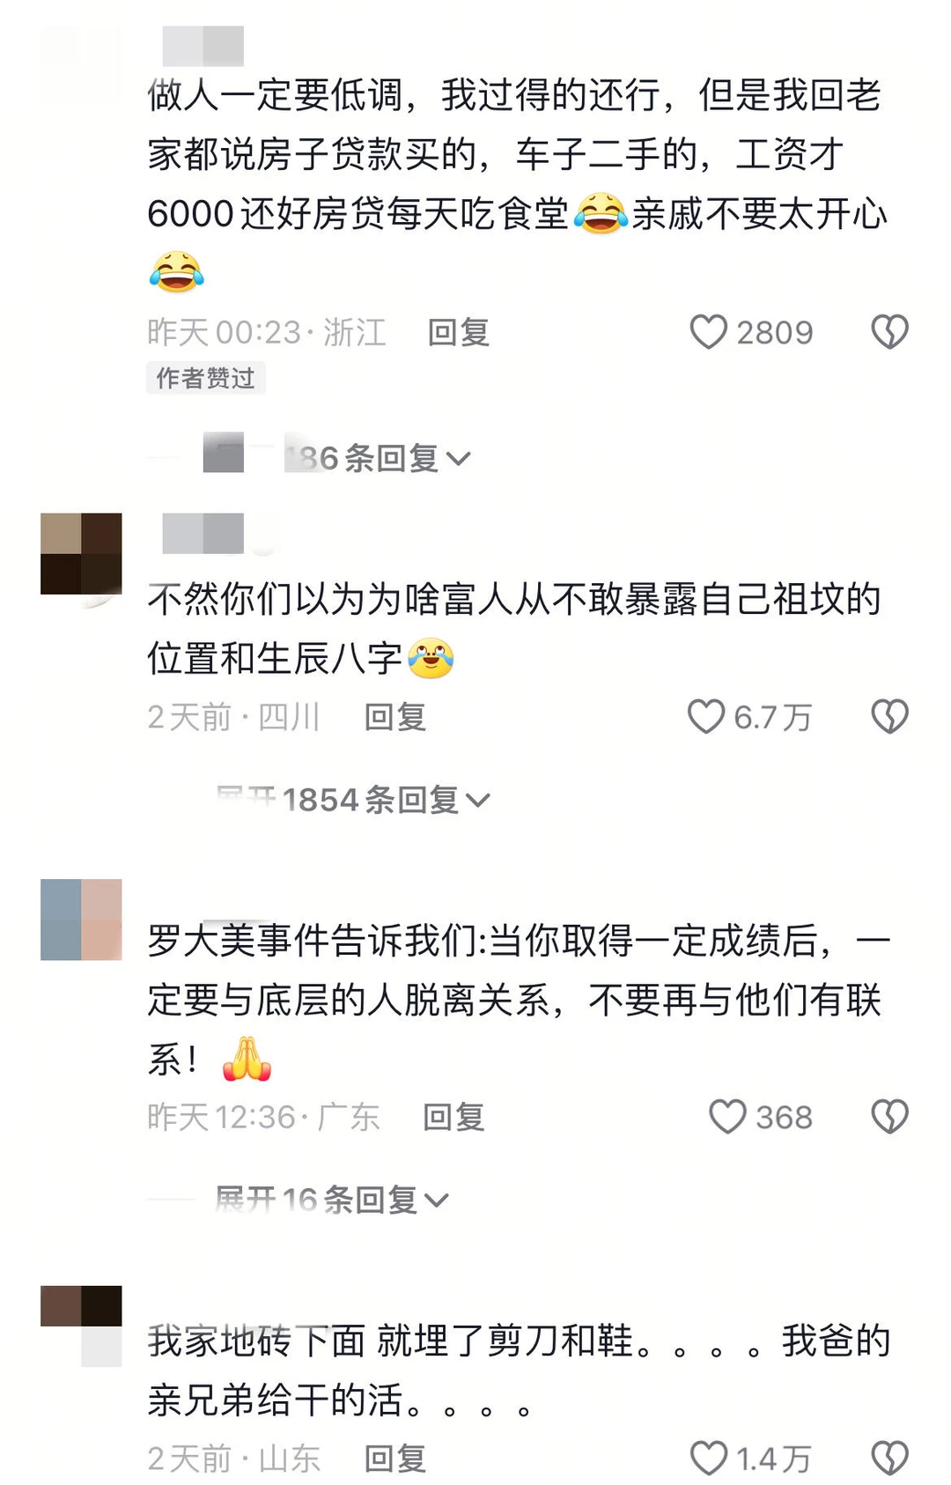Dislike the 山东 comment about 地砖
This screenshot has width=951, height=1485.
point(889,1458)
